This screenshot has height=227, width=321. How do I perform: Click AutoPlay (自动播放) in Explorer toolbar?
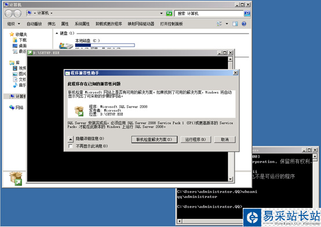pos(34,24)
